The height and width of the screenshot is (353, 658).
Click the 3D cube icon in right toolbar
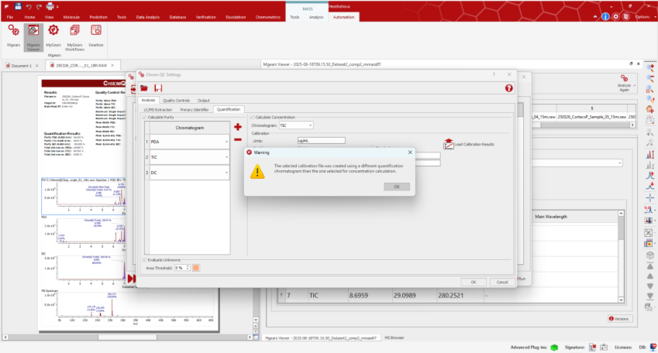(x=650, y=255)
